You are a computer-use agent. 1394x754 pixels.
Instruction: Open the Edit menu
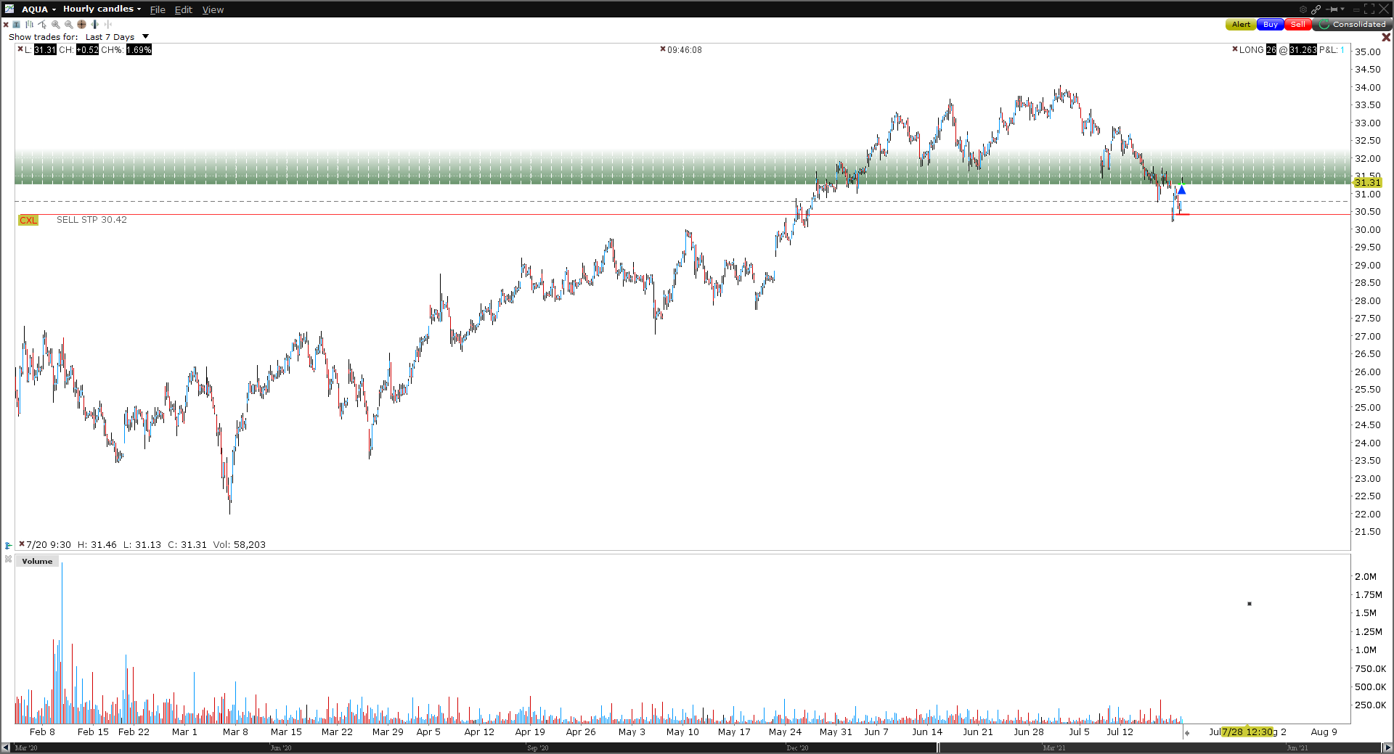(x=183, y=9)
